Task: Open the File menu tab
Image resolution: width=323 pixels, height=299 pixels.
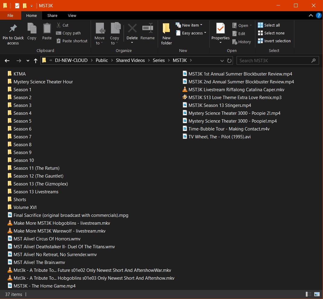Action: coord(10,15)
